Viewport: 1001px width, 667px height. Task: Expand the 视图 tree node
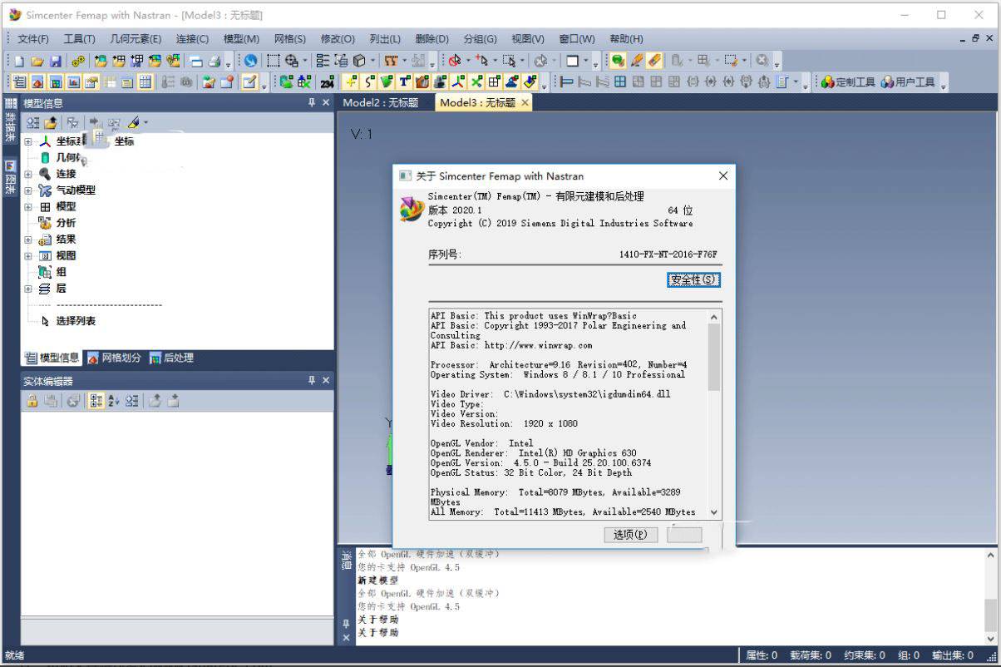[28, 255]
